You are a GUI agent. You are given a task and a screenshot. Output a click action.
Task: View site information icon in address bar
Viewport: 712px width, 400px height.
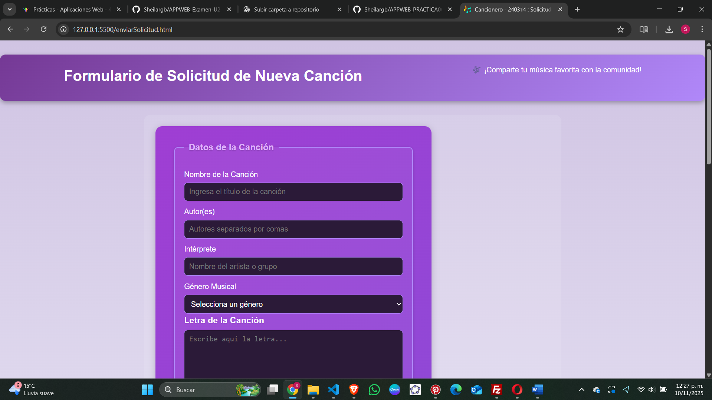(x=64, y=29)
